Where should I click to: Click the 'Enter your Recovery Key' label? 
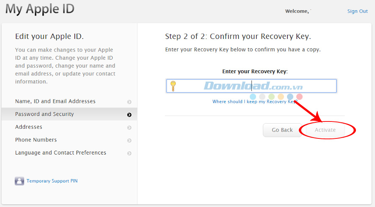click(x=255, y=72)
